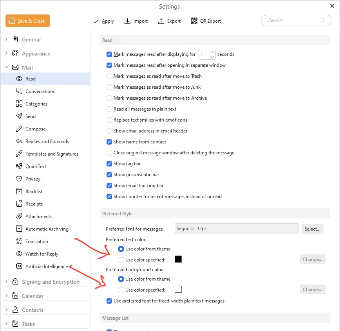Screen dimensions: 340x331
Task: Click the Save & Close button
Action: click(x=27, y=21)
